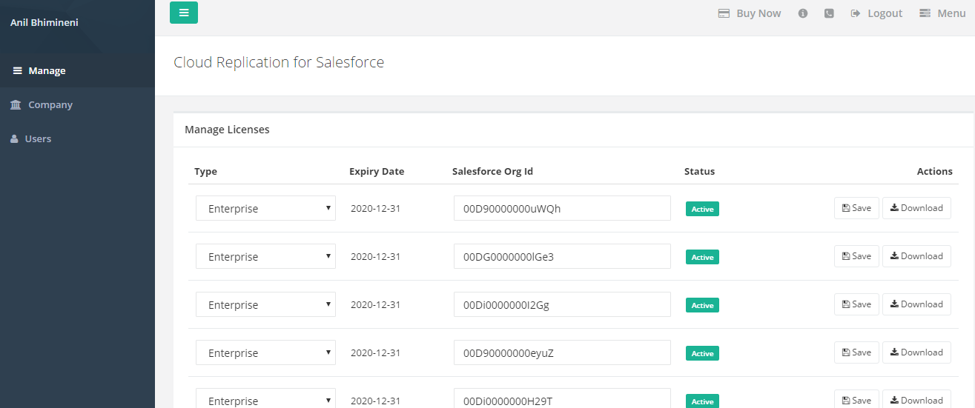Go to Company in the sidebar
The image size is (975, 408).
pyautogui.click(x=50, y=105)
